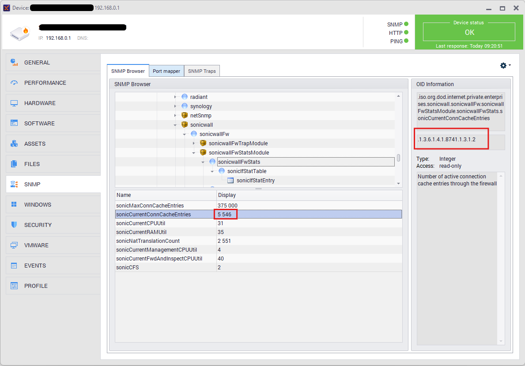Click the Assets cubes icon
The image size is (525, 366).
[14, 143]
